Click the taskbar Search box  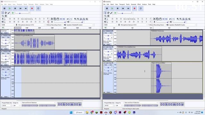tap(79, 112)
